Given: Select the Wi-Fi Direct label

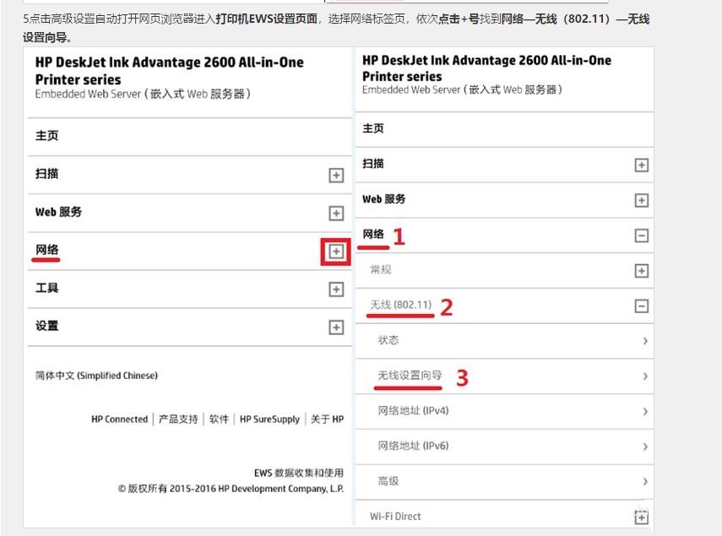Looking at the screenshot, I should (395, 517).
